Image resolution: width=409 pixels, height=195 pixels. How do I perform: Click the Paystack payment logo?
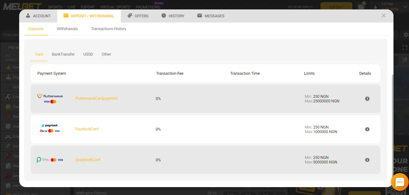(x=50, y=129)
